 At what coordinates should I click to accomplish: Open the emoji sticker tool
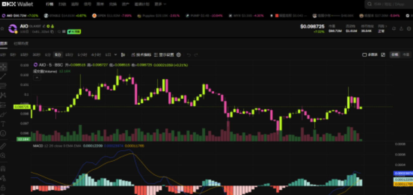pos(3,133)
